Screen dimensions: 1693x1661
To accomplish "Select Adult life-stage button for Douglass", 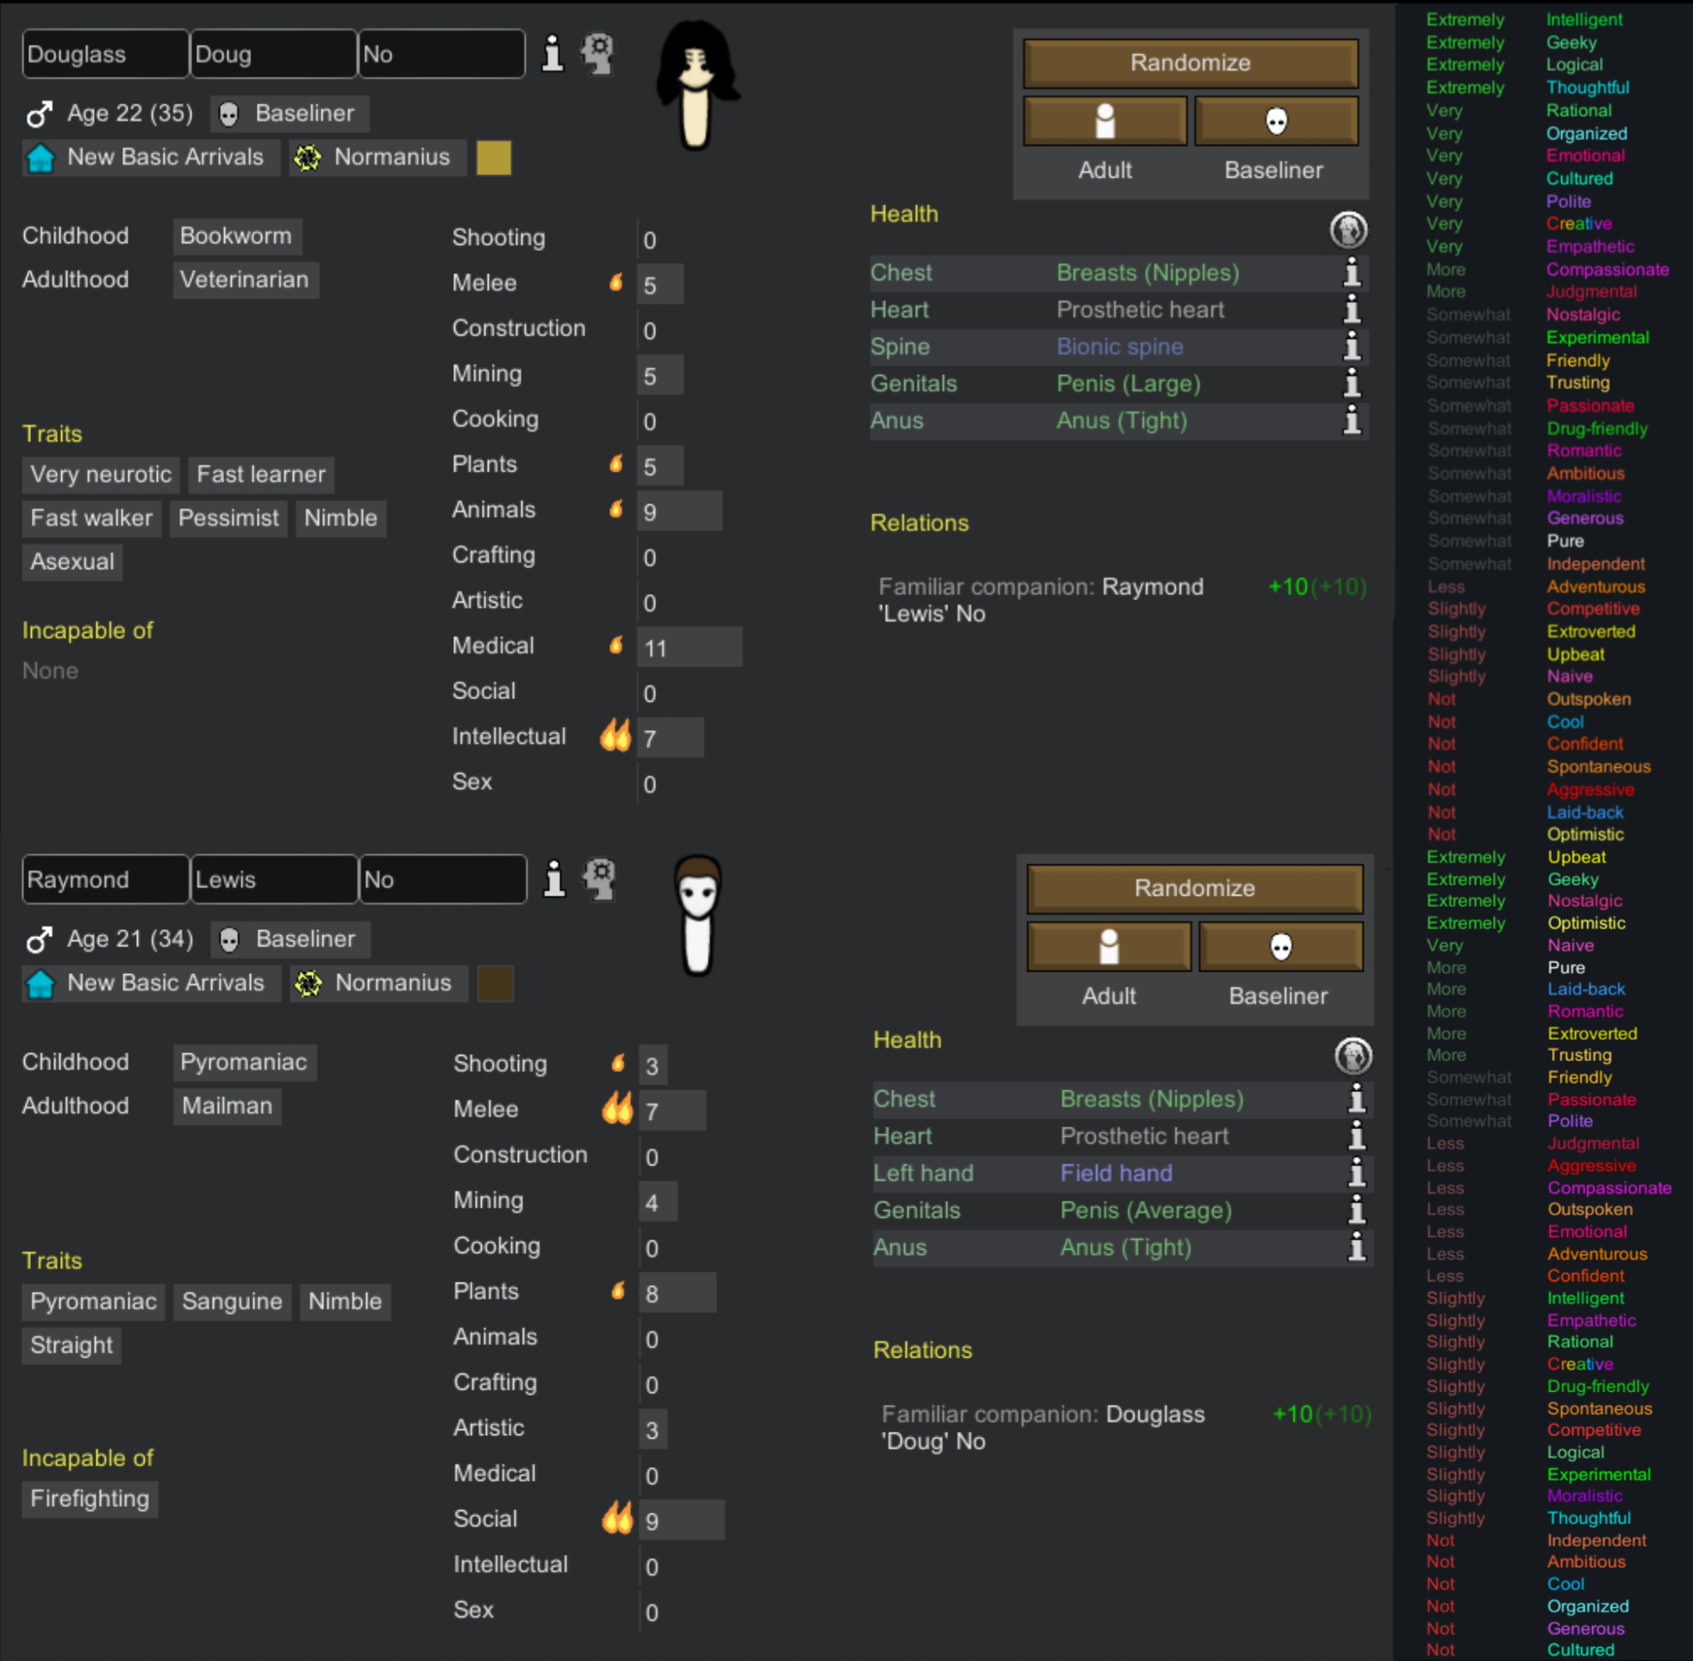I will [1104, 121].
